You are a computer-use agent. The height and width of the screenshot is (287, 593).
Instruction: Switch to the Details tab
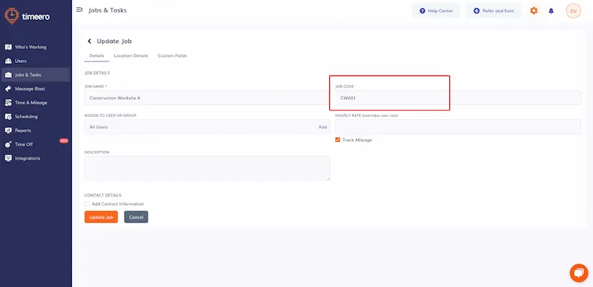coord(96,56)
